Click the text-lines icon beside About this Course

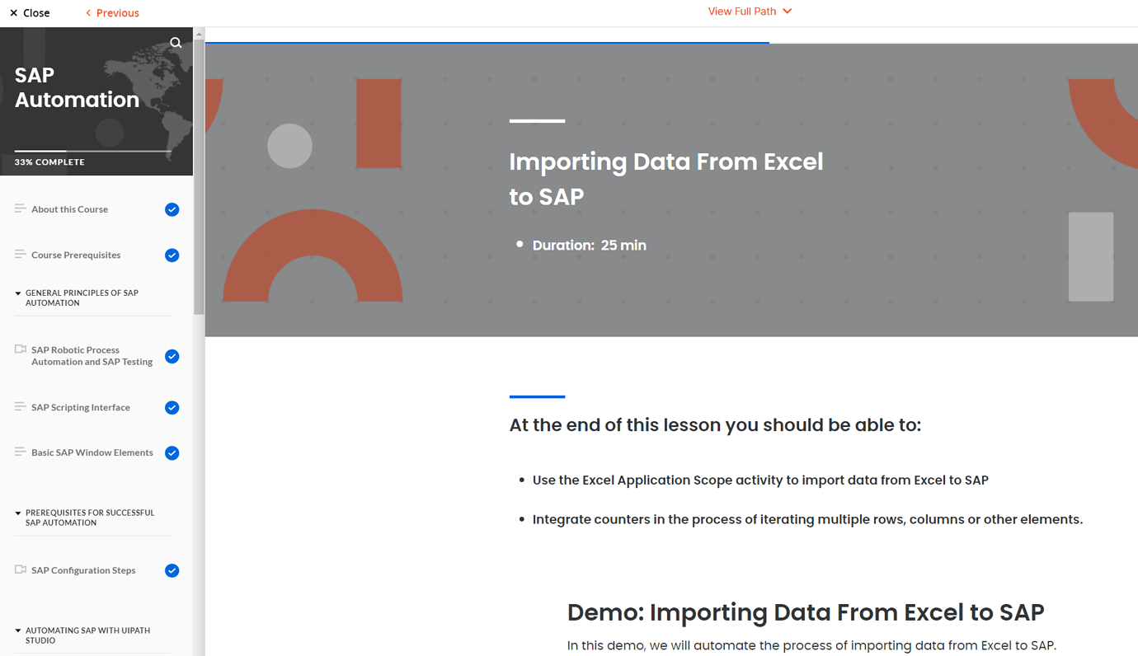pos(21,209)
